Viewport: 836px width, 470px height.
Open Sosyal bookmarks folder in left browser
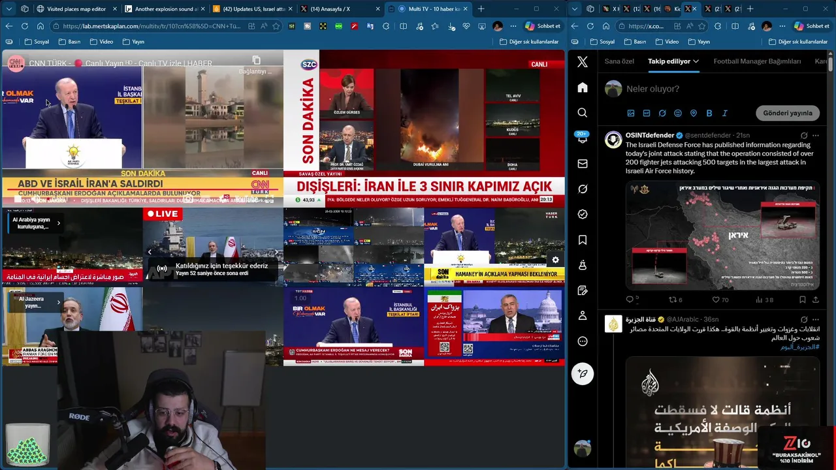point(37,42)
